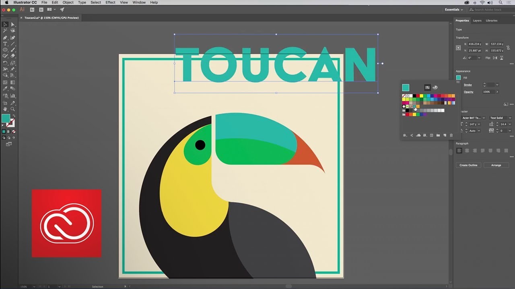Switch popup to Swatches view
The width and height of the screenshot is (515, 289).
(x=427, y=88)
